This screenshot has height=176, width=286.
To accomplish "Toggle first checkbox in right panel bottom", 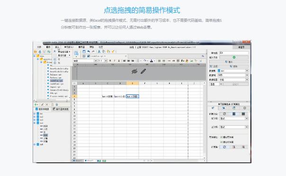I will click(x=222, y=137).
